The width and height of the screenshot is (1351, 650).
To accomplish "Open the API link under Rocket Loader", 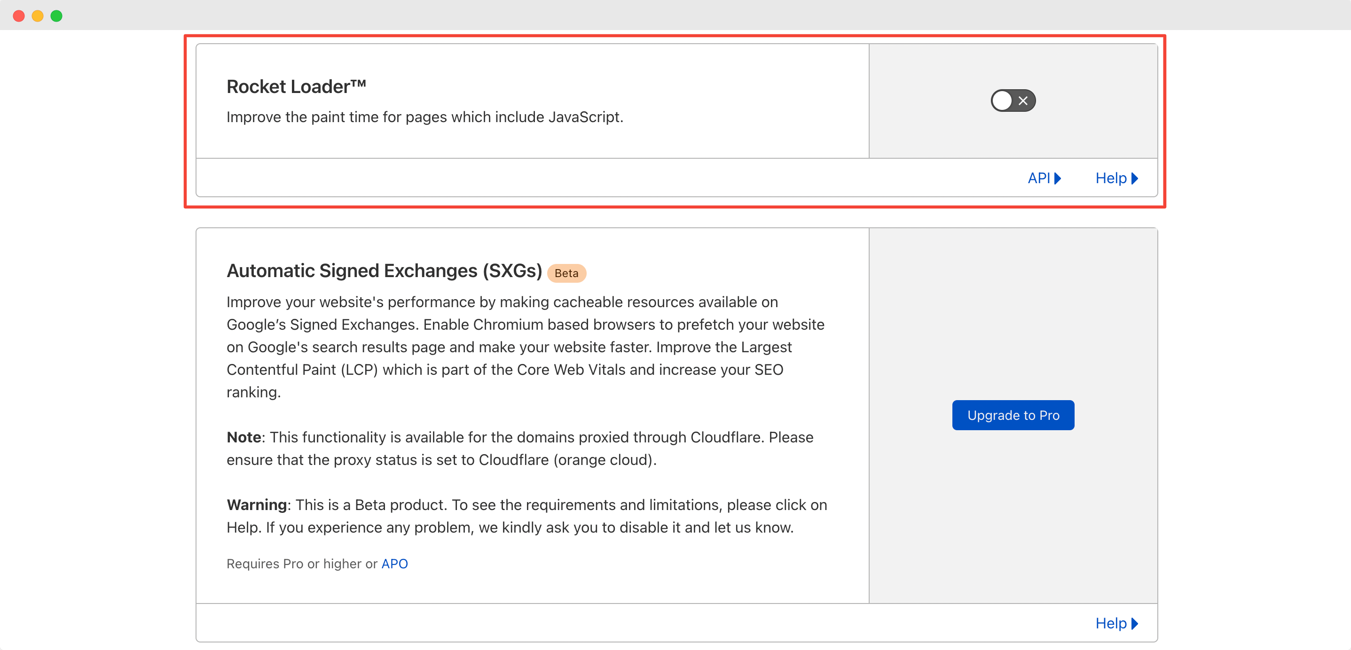I will point(1038,178).
